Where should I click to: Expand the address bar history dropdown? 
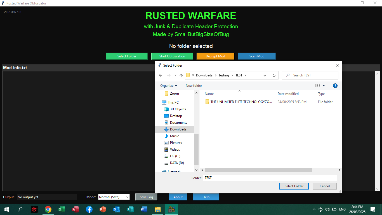click(265, 75)
